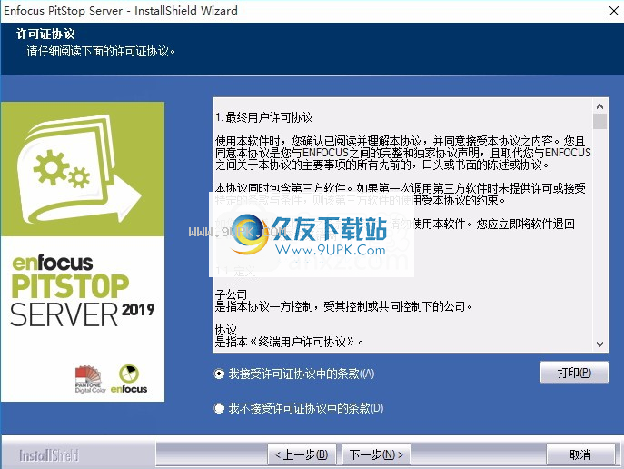This screenshot has height=469, width=624.
Task: Go back with the 上一步(B) button
Action: 302,454
